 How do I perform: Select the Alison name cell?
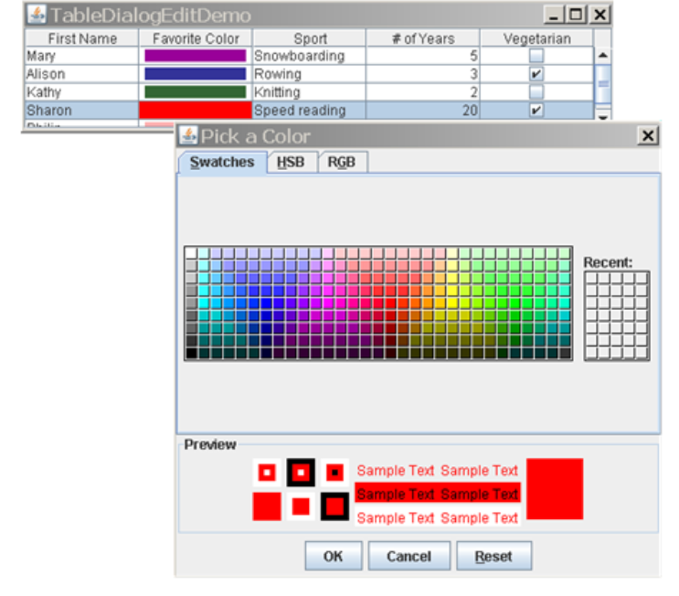pos(82,74)
